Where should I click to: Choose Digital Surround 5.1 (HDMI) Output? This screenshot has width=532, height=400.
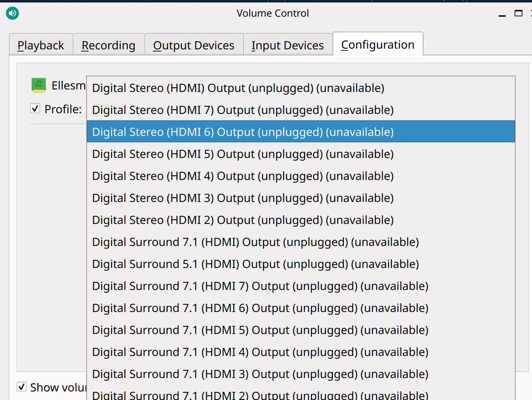pyautogui.click(x=256, y=264)
